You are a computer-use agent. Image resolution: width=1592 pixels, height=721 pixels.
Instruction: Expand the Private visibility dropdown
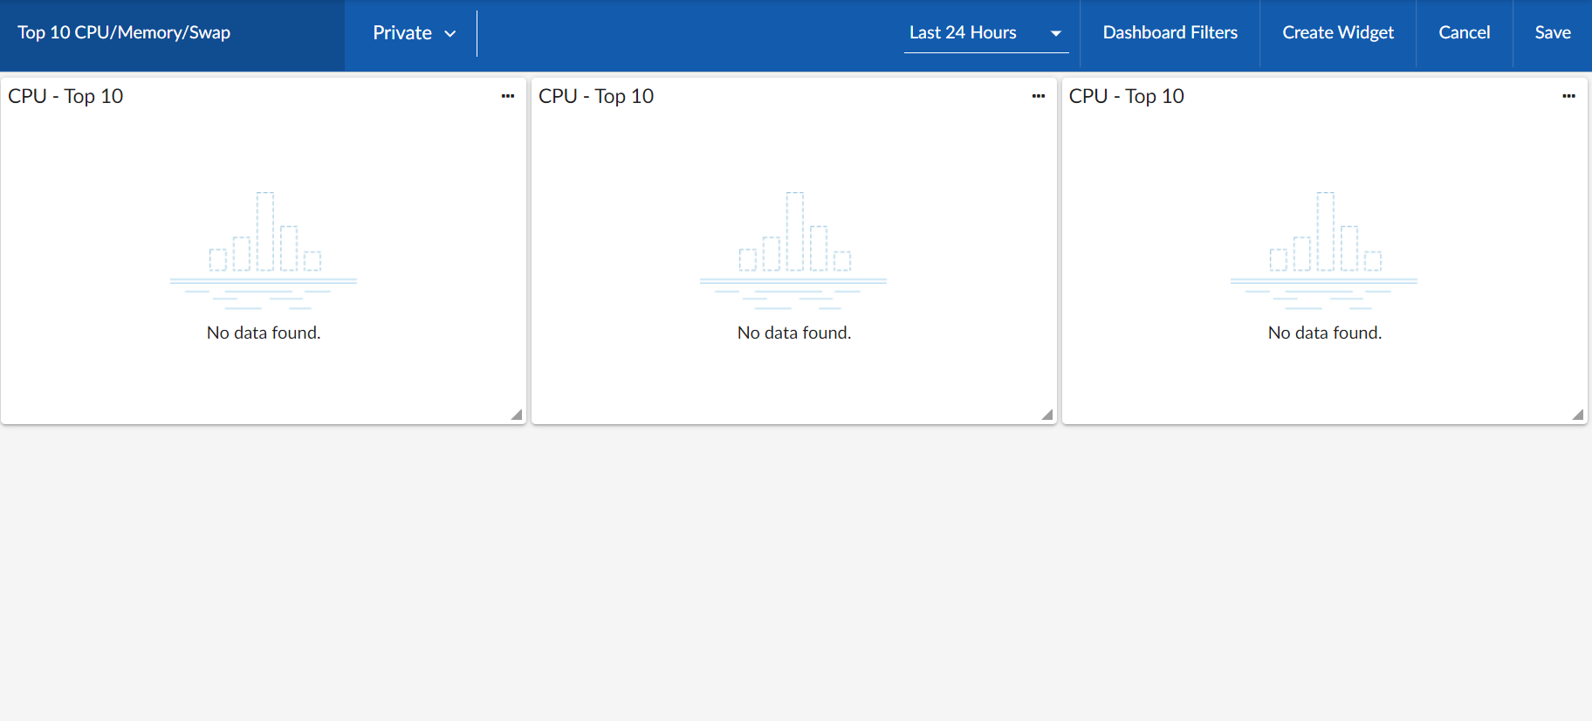click(x=414, y=33)
